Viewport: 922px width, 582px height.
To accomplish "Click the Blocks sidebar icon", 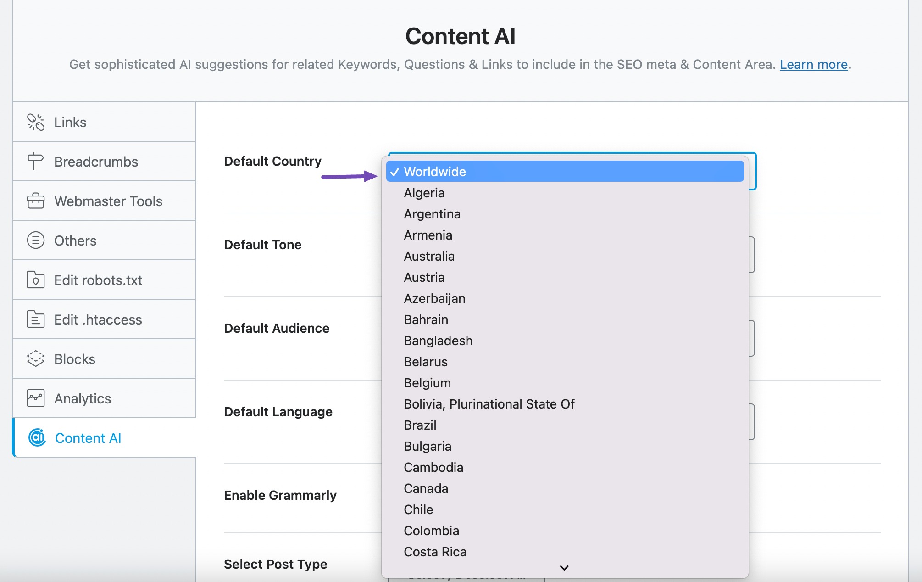I will pyautogui.click(x=35, y=359).
